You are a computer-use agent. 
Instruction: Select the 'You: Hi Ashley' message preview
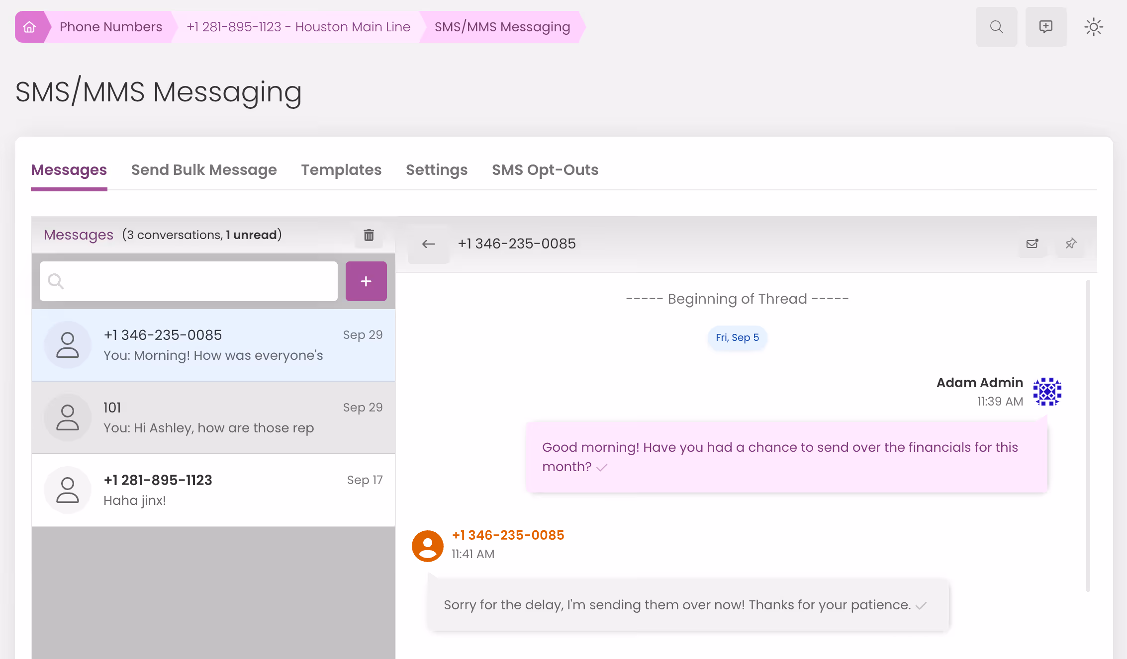[208, 428]
